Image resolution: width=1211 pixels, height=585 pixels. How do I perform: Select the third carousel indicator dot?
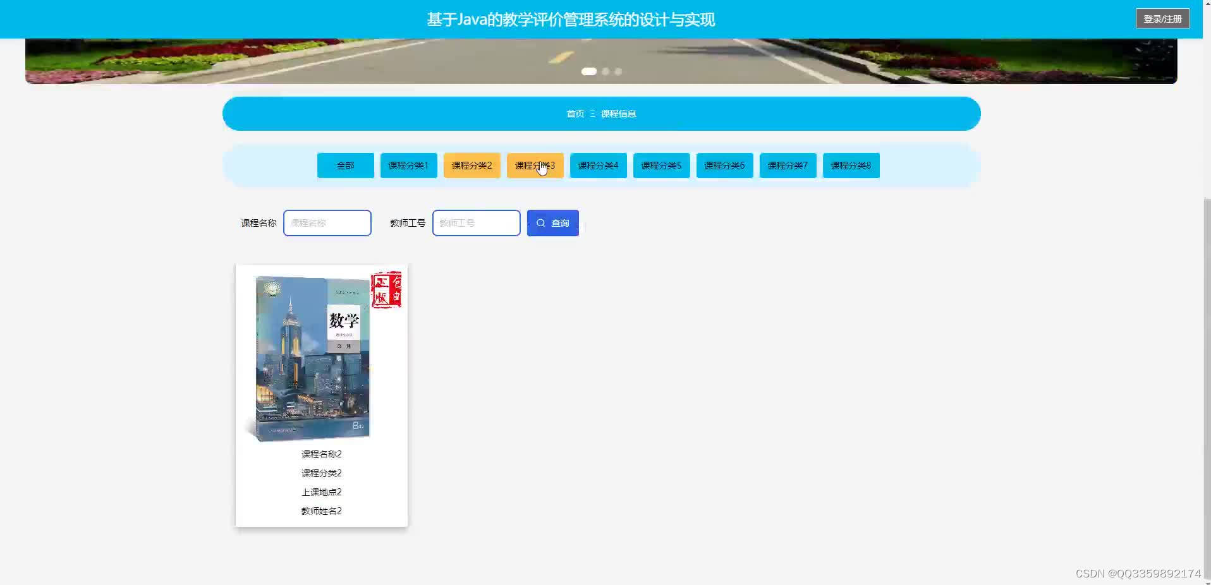click(618, 71)
